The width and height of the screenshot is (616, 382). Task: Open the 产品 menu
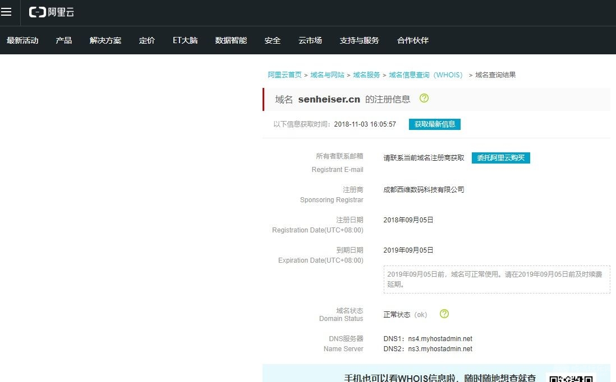coord(63,40)
